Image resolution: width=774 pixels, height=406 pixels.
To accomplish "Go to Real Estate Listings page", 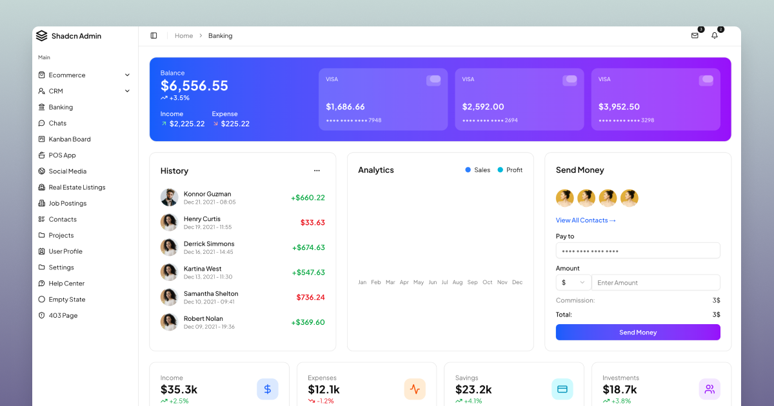I will point(77,188).
